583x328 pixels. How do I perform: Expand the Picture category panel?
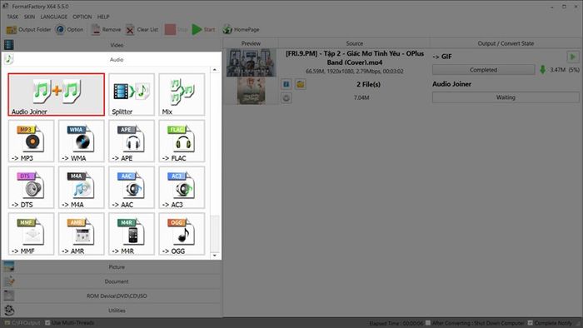[x=112, y=267]
